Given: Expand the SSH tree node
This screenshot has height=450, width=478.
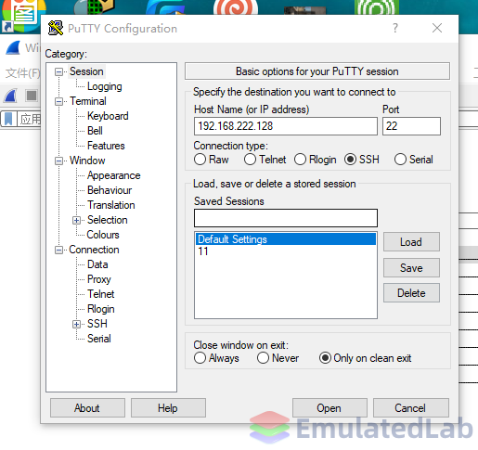Looking at the screenshot, I should [x=76, y=325].
